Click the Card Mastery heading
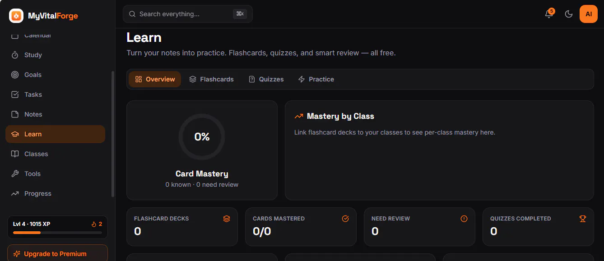This screenshot has height=261, width=604. (202, 174)
